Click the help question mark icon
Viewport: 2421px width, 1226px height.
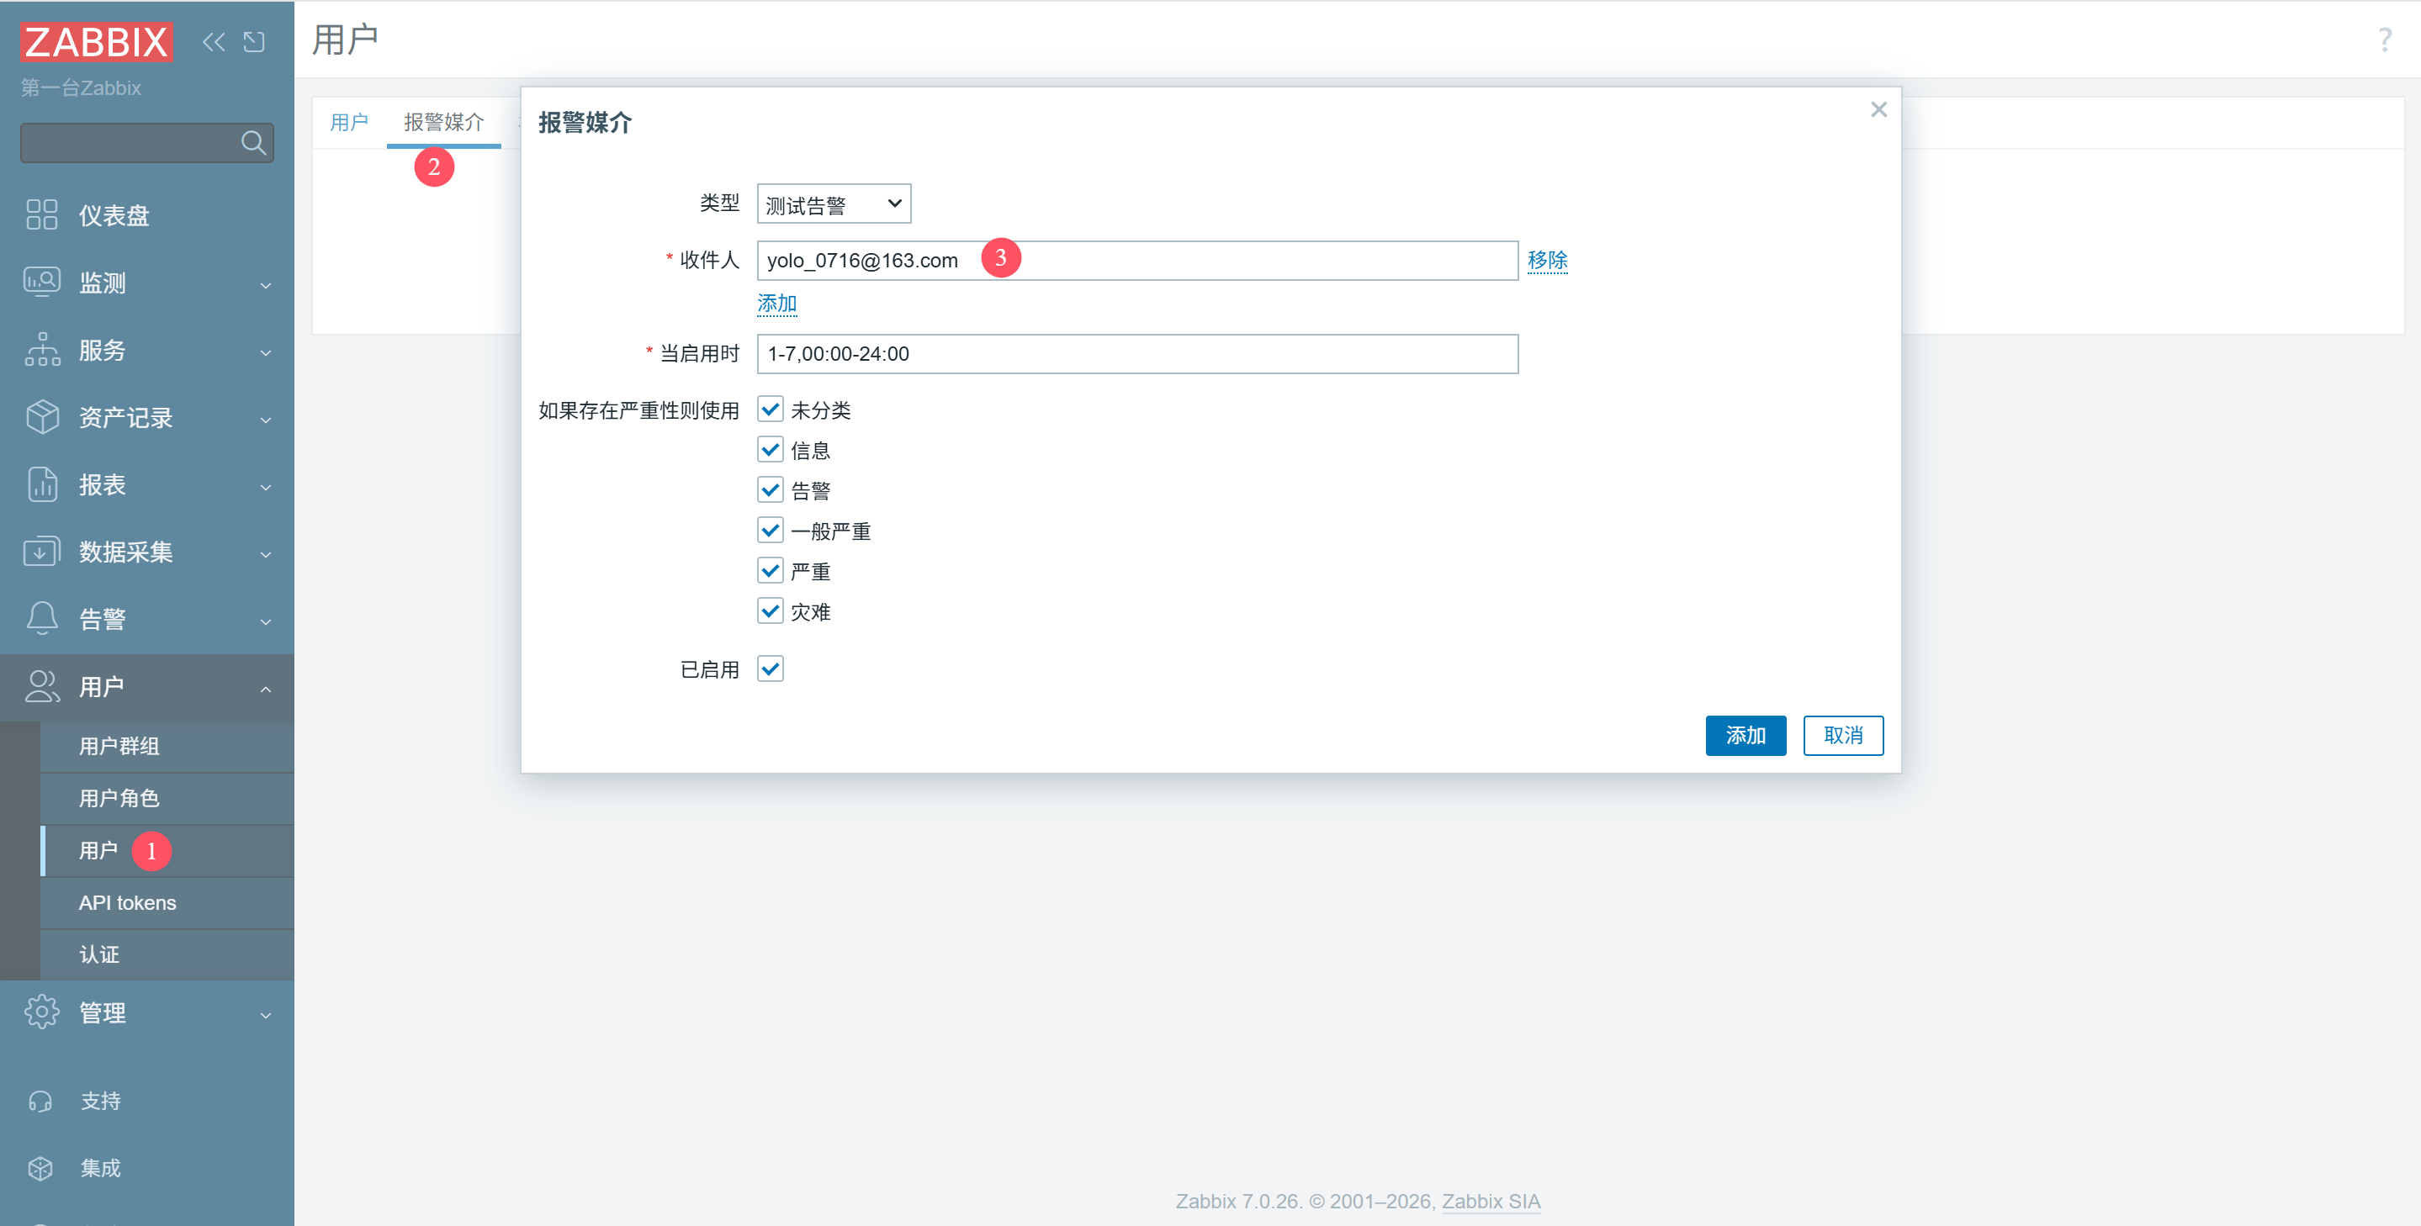(x=2384, y=40)
